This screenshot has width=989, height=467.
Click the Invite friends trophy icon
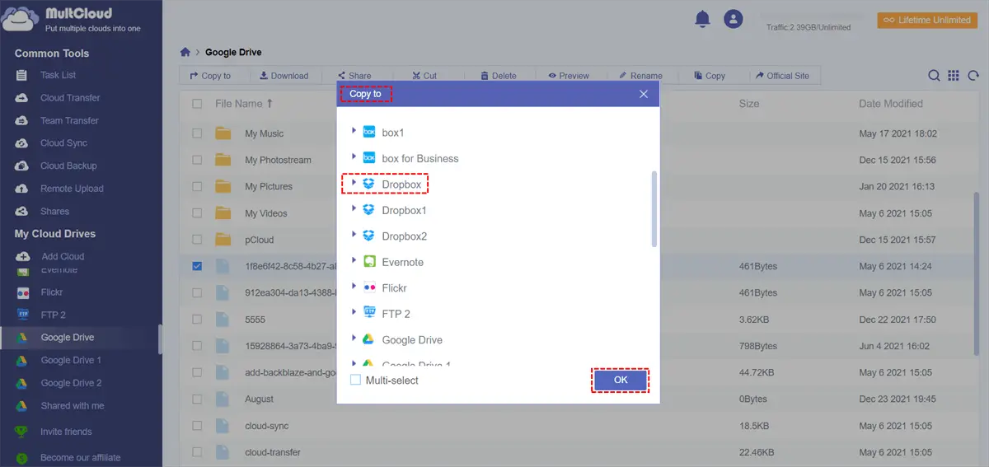pos(23,432)
